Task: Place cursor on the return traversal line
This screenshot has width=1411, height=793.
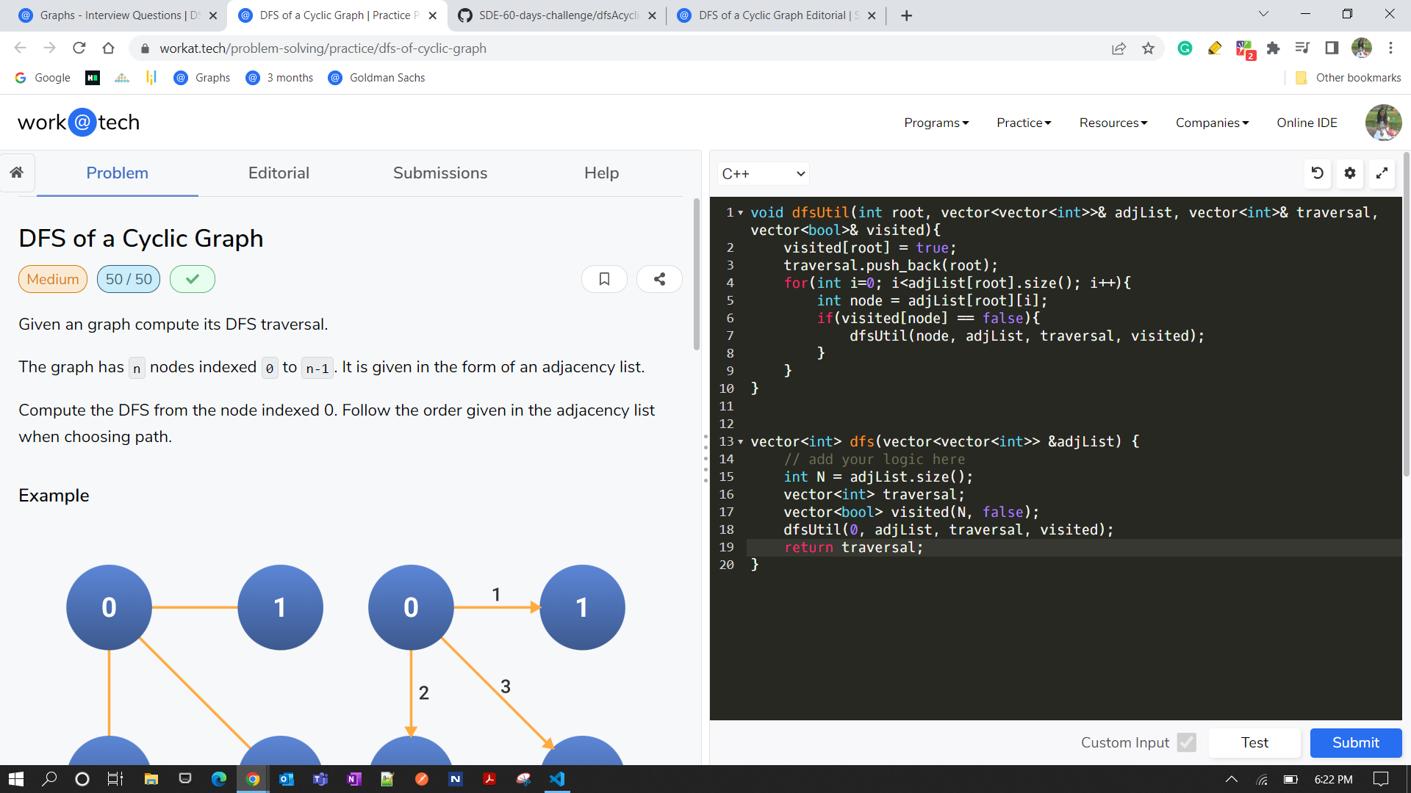Action: 1073,548
